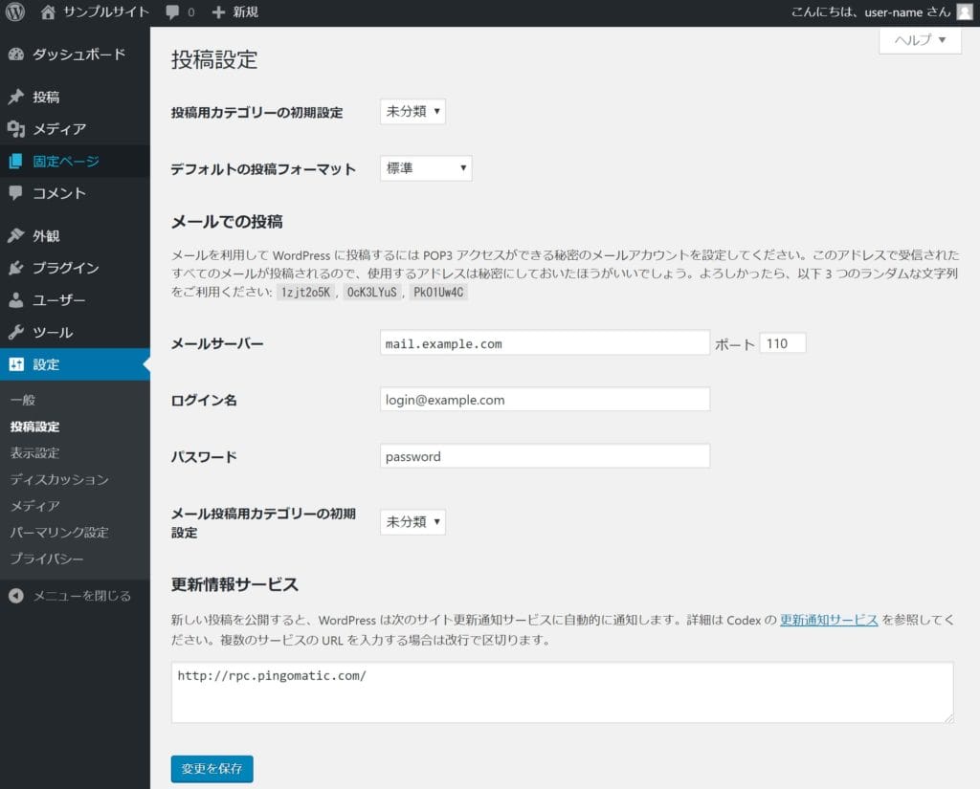
Task: Open the 投稿 menu item
Action: (x=75, y=97)
